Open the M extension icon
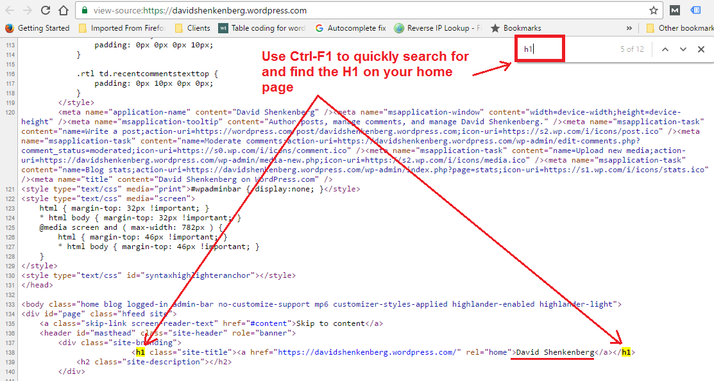This screenshot has height=381, width=714. click(x=675, y=10)
